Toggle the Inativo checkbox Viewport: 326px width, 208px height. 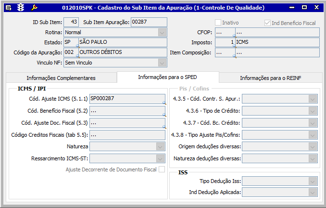click(218, 23)
